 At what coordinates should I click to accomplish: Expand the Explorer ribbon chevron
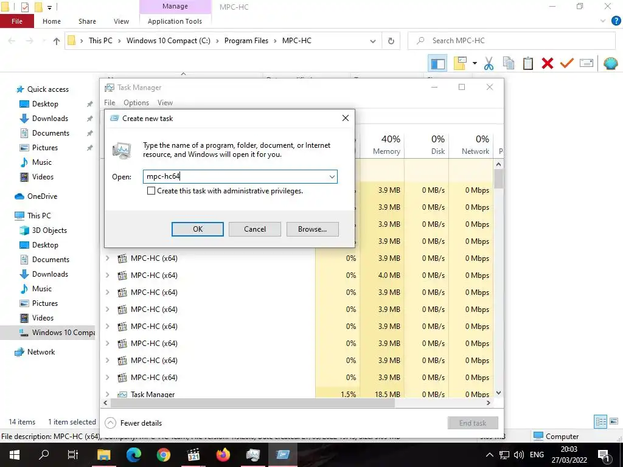click(x=603, y=21)
